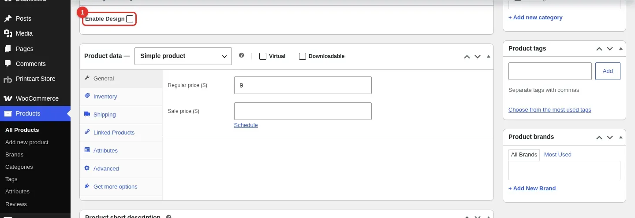Click Choose from the most used tags
Viewport: 635px width, 218px height.
pyautogui.click(x=549, y=110)
